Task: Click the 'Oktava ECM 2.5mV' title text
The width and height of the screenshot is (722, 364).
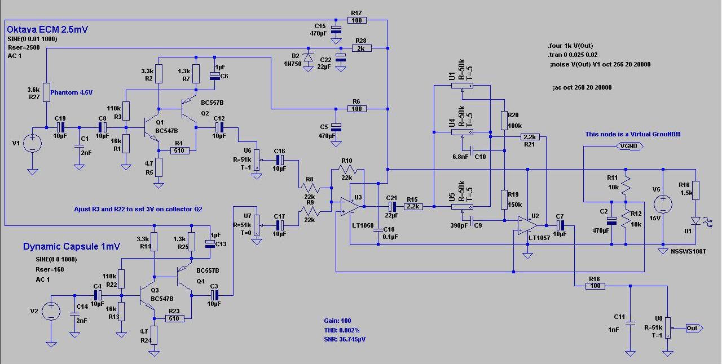Action: pos(48,29)
